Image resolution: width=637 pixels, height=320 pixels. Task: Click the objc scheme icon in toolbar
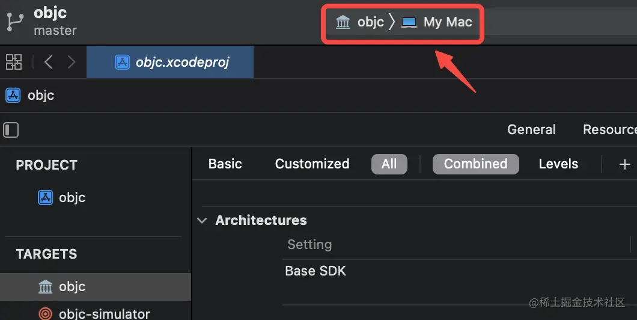tap(343, 22)
